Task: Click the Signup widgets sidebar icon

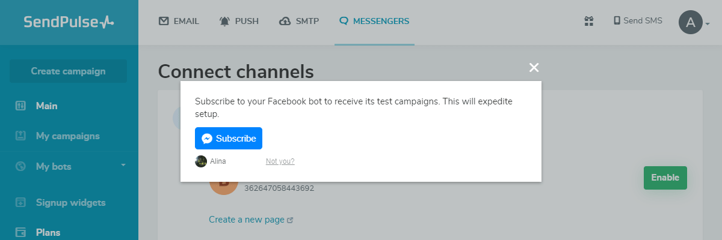Action: coord(20,202)
